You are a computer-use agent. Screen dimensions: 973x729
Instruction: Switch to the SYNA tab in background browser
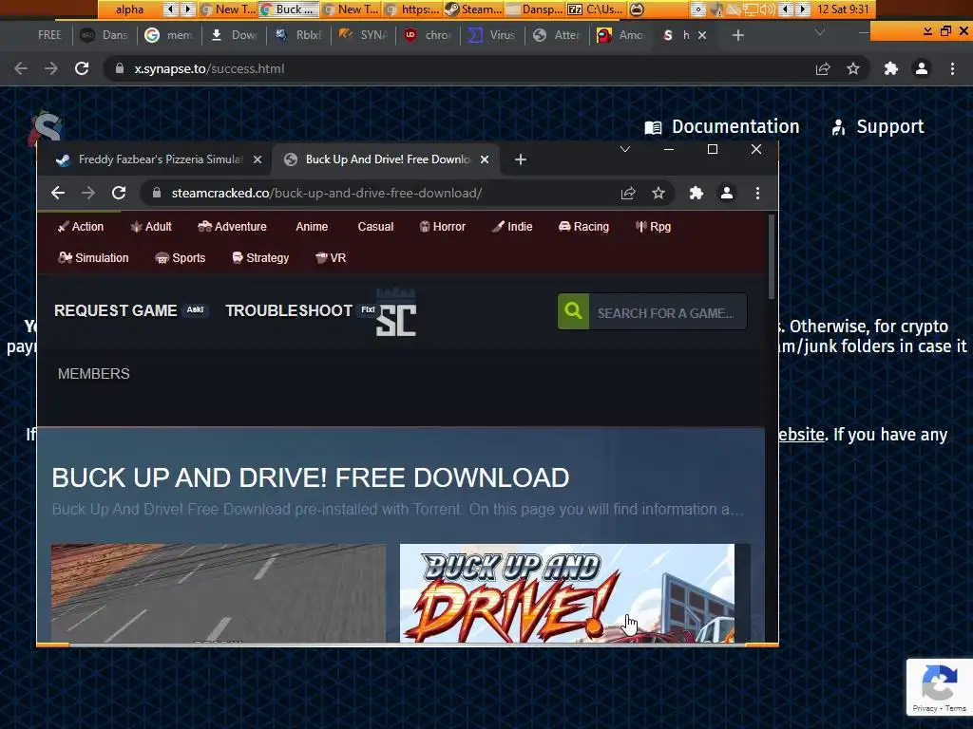[365, 35]
